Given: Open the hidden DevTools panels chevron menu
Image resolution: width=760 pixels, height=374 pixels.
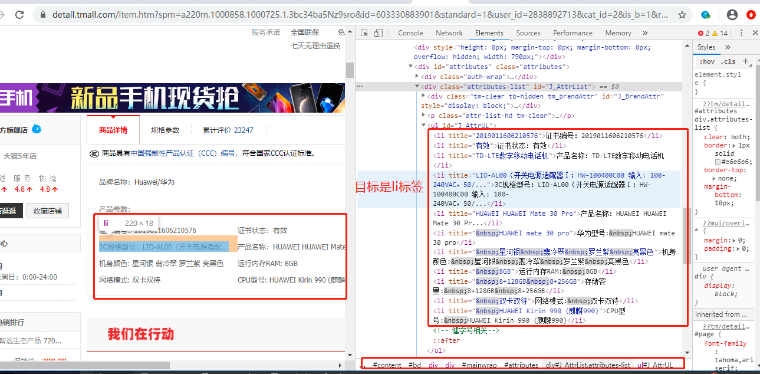Looking at the screenshot, I should pyautogui.click(x=644, y=33).
